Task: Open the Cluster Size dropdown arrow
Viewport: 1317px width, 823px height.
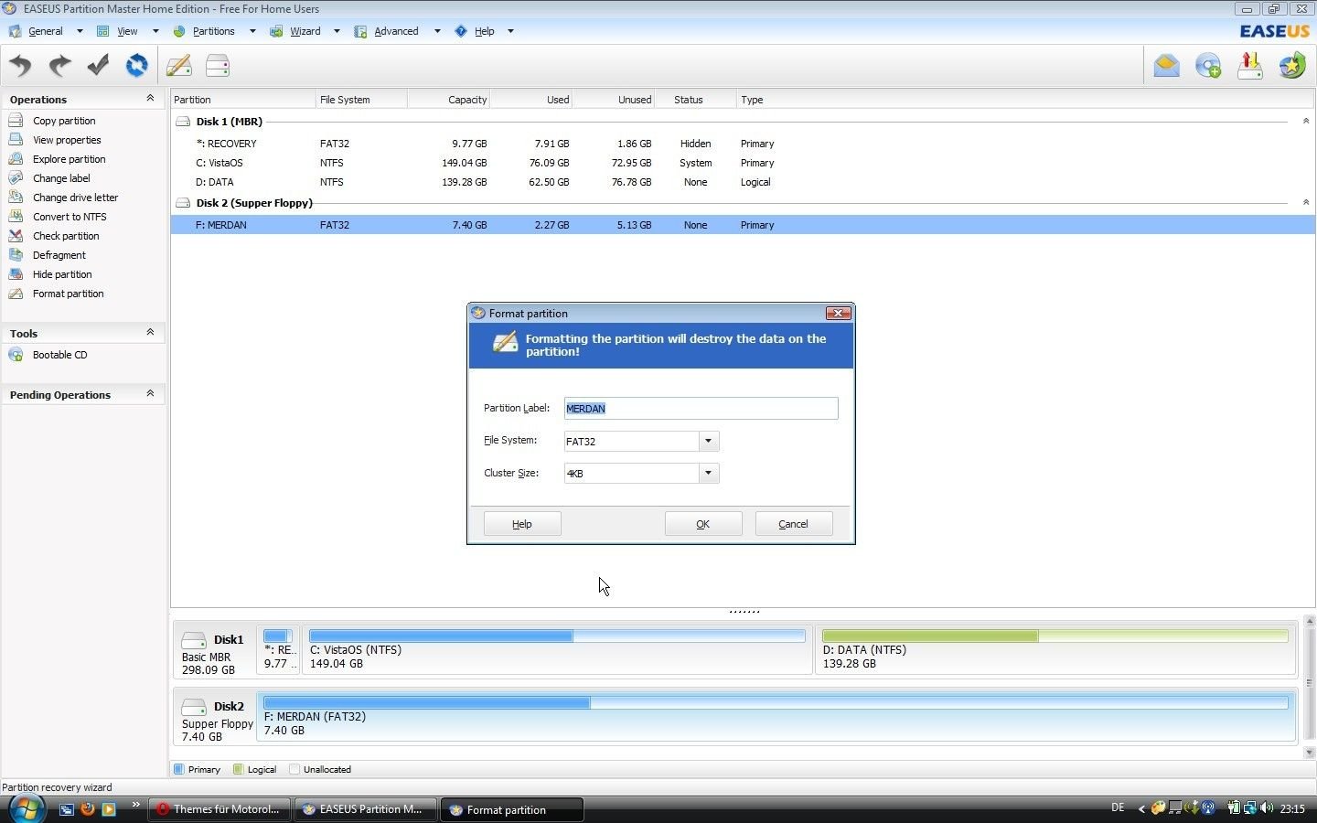Action: (x=708, y=473)
